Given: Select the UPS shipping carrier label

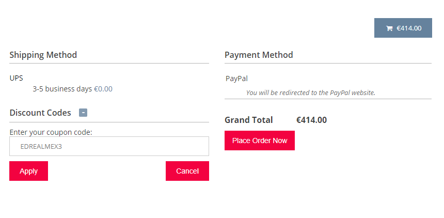Looking at the screenshot, I should tap(16, 78).
